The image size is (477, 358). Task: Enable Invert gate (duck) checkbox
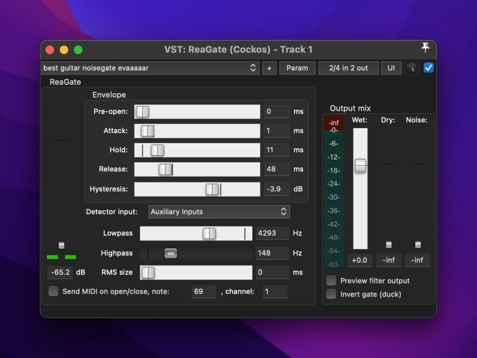pos(331,294)
